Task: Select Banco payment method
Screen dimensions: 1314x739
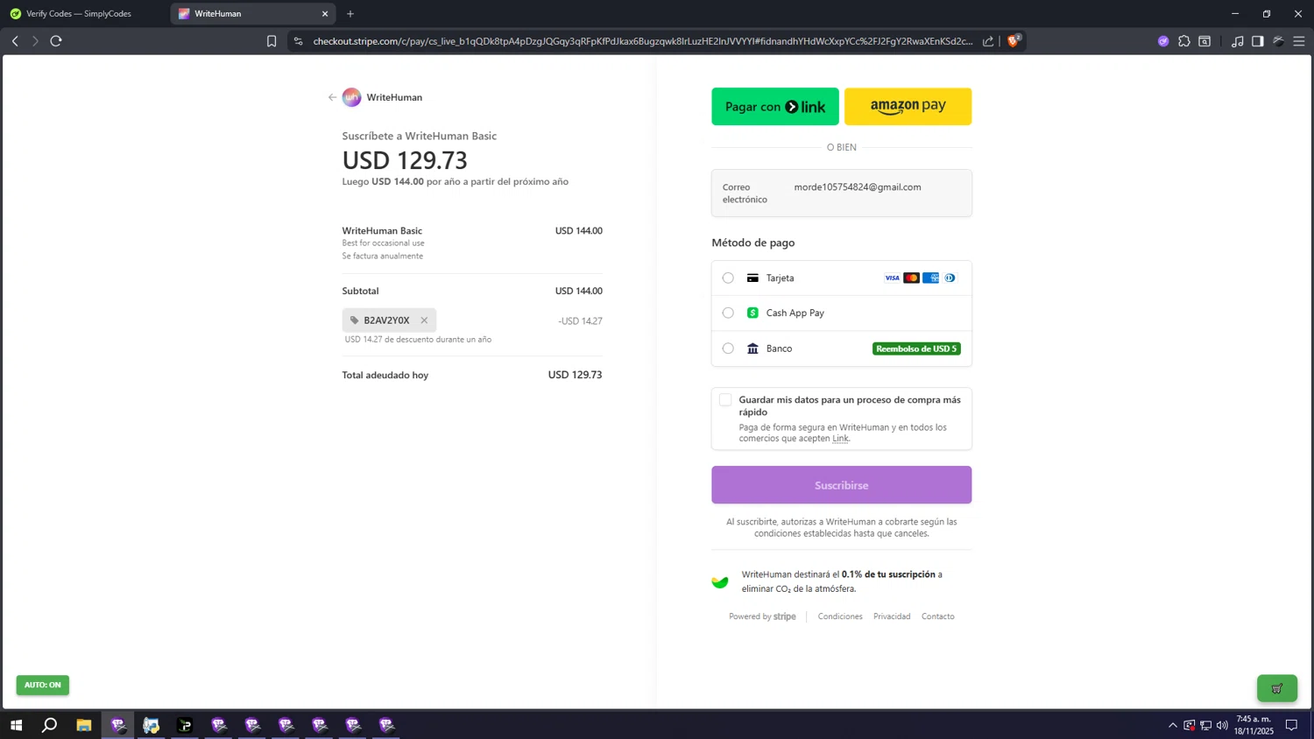Action: coord(728,348)
